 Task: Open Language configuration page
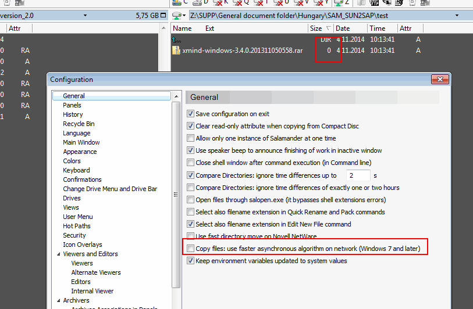[x=77, y=133]
